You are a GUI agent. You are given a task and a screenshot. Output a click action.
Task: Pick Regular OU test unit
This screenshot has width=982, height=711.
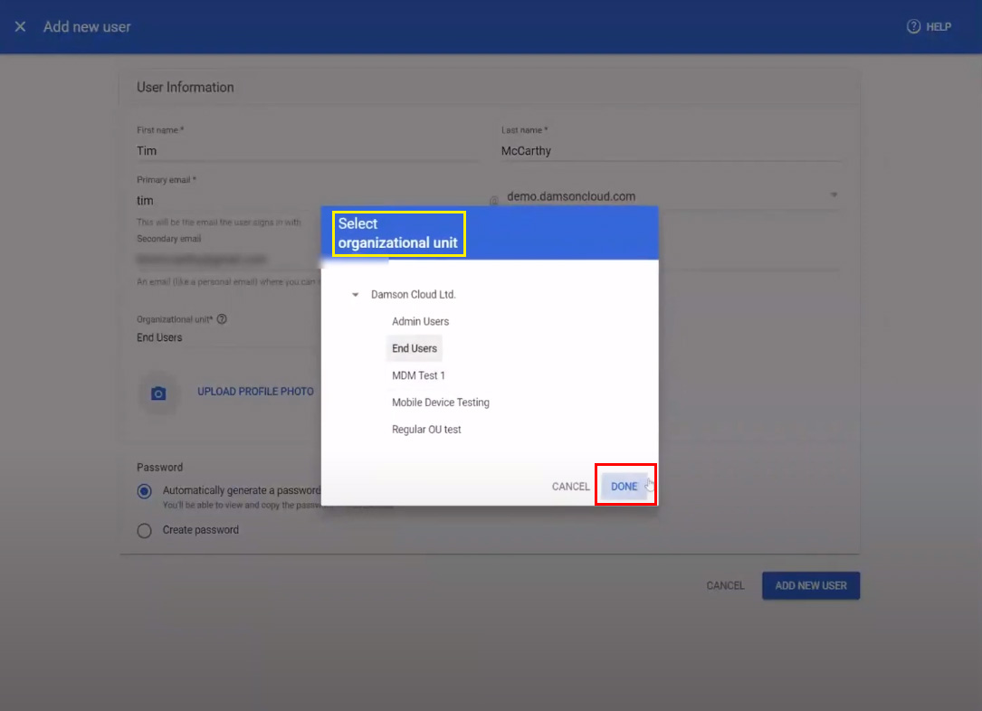[x=426, y=430]
